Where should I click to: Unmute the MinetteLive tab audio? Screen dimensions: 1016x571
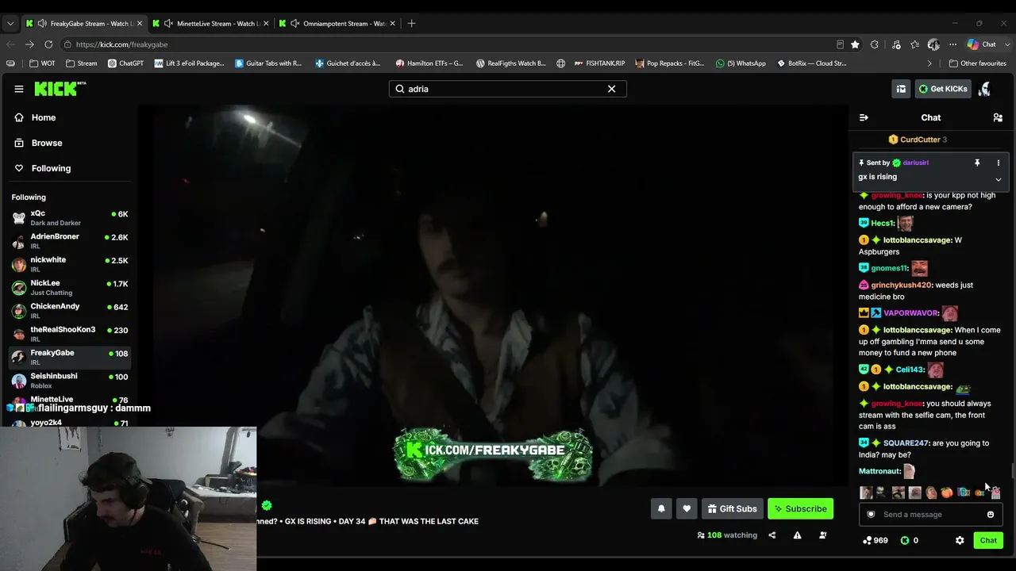(168, 24)
